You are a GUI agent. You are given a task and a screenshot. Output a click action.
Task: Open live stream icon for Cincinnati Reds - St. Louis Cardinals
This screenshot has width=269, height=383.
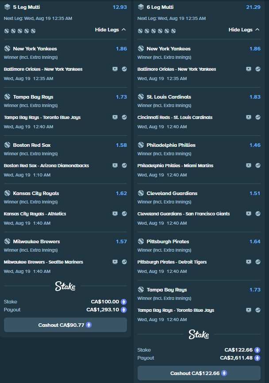249,117
